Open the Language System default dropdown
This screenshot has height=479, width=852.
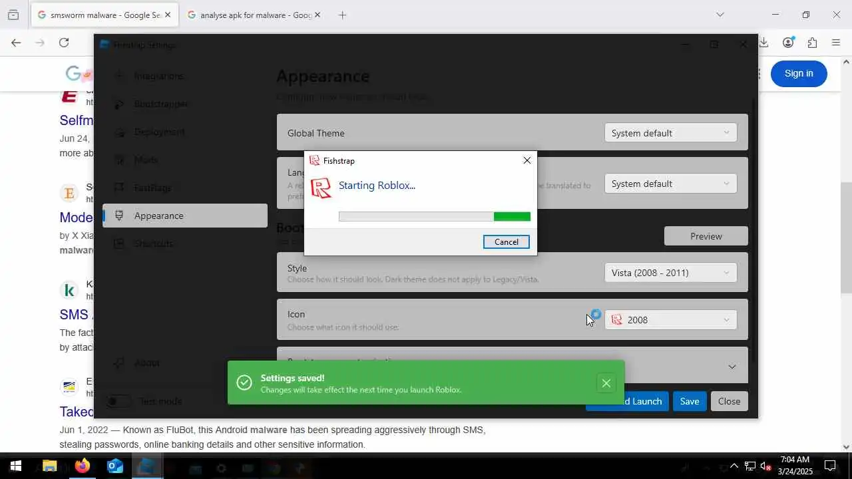pos(670,184)
